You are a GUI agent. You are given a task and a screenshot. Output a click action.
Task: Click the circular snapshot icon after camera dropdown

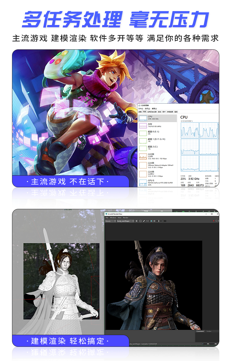point(136,221)
